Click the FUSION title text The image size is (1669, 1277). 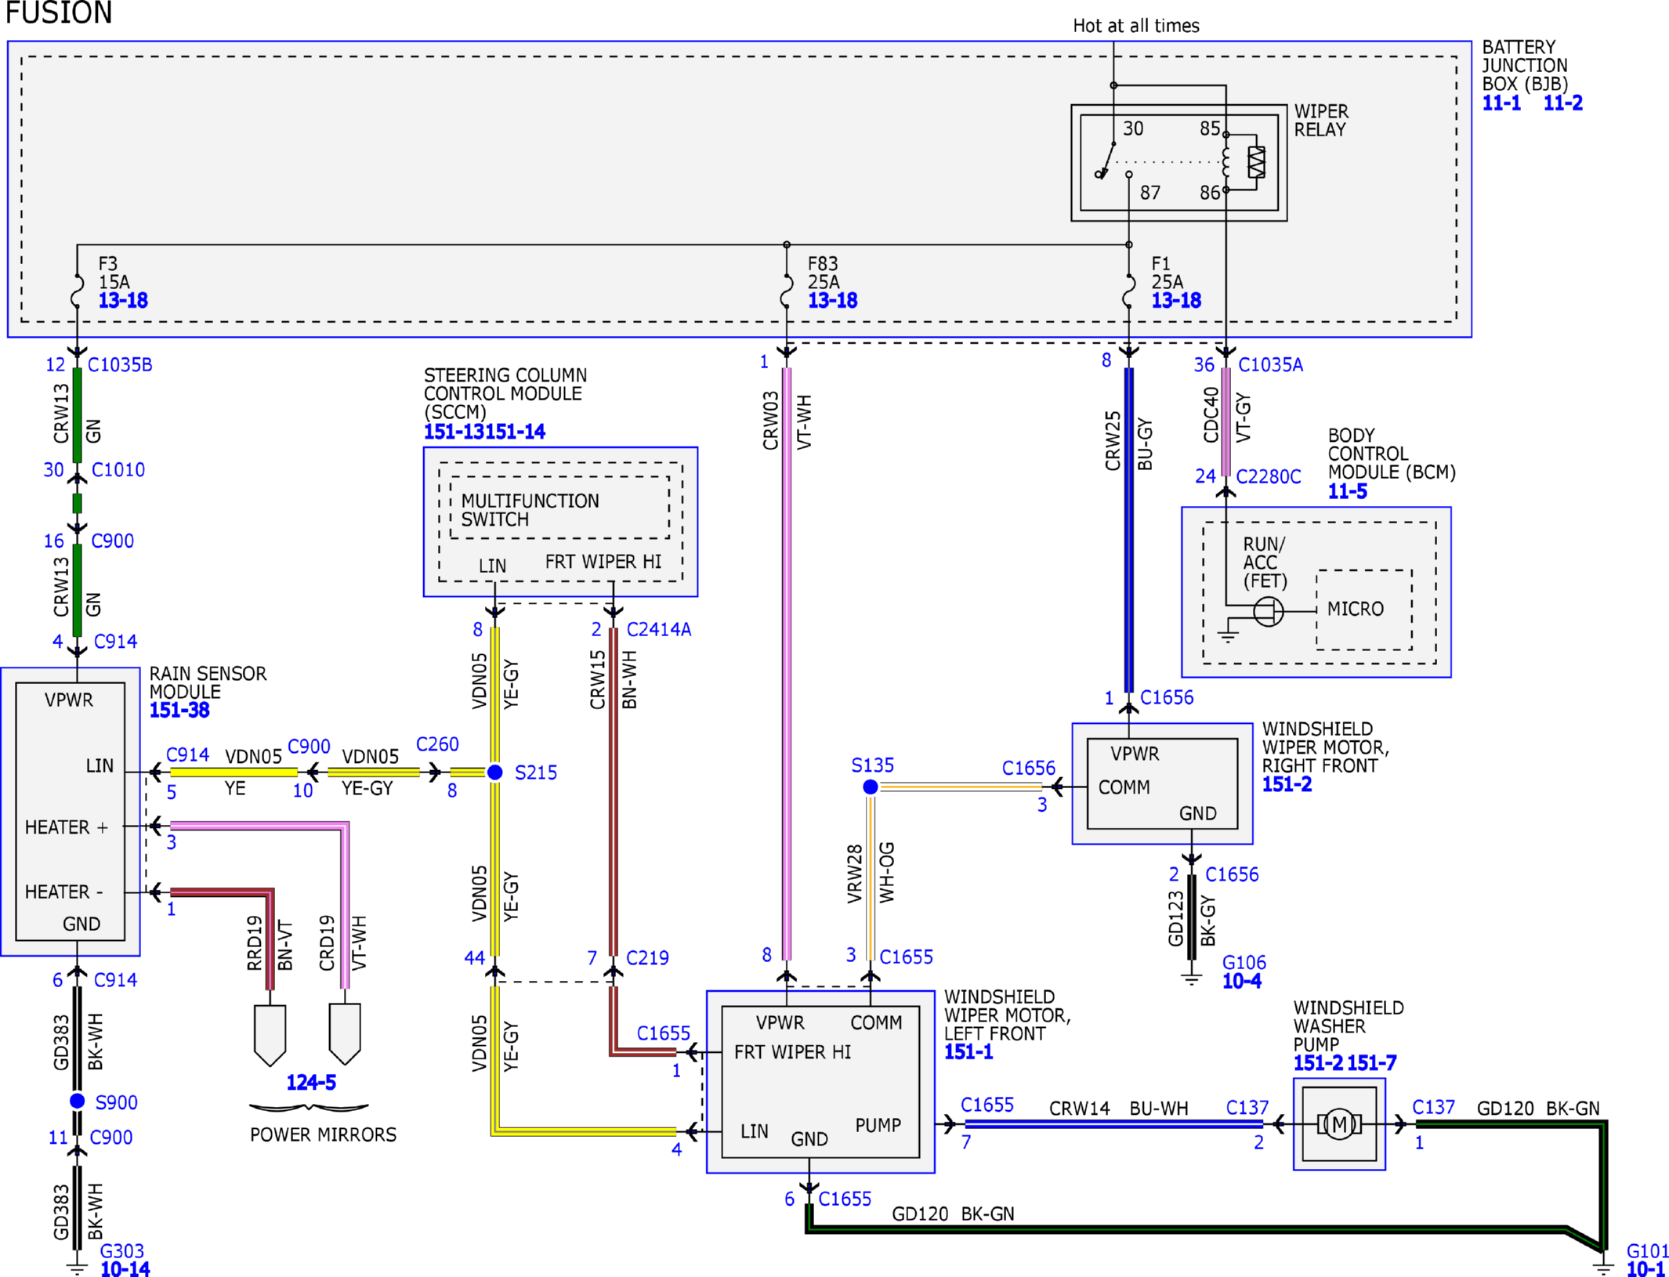(x=59, y=13)
